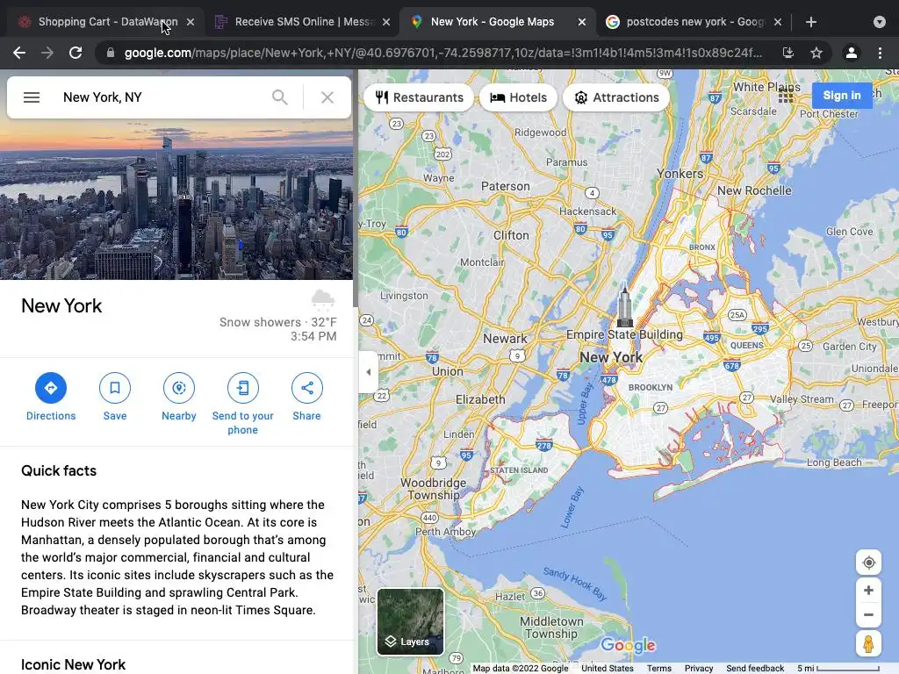Search Nearby places
Image resolution: width=899 pixels, height=674 pixels.
point(179,398)
